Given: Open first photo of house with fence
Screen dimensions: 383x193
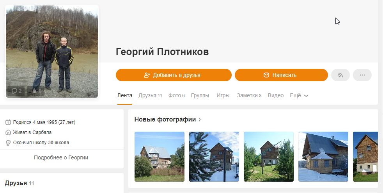Looking at the screenshot, I should tap(160, 157).
